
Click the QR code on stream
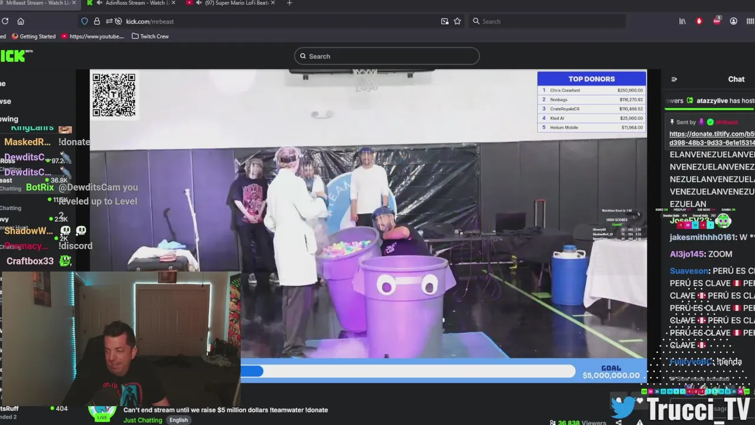tap(114, 94)
